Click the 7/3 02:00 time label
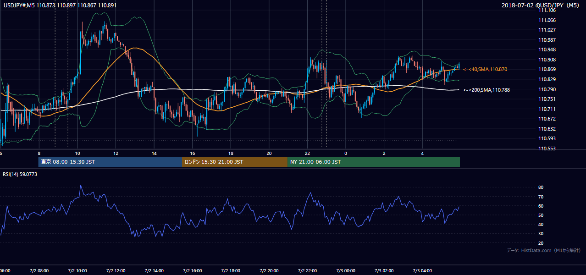 [x=384, y=271]
